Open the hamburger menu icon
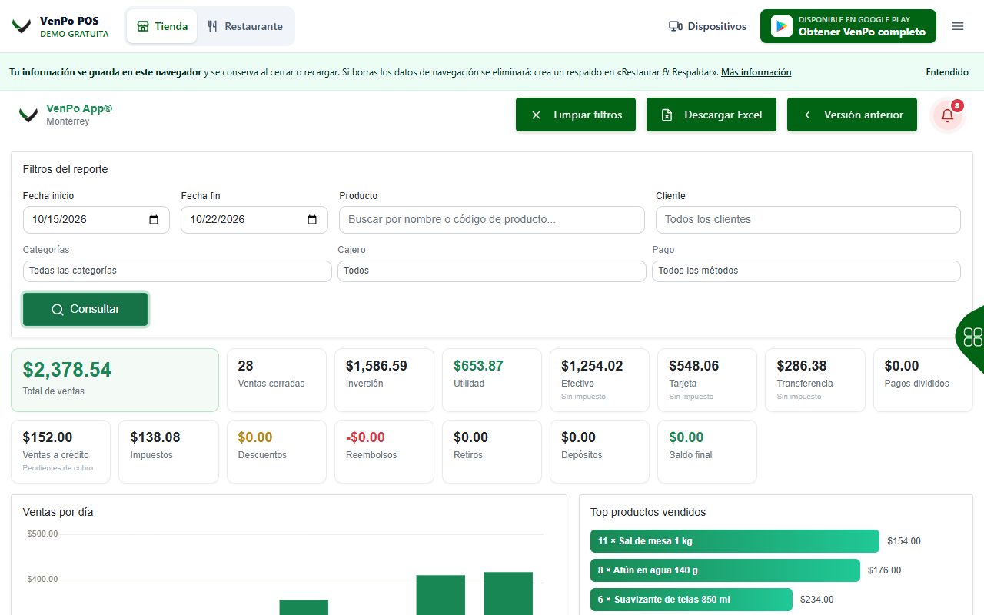This screenshot has width=984, height=615. [958, 26]
